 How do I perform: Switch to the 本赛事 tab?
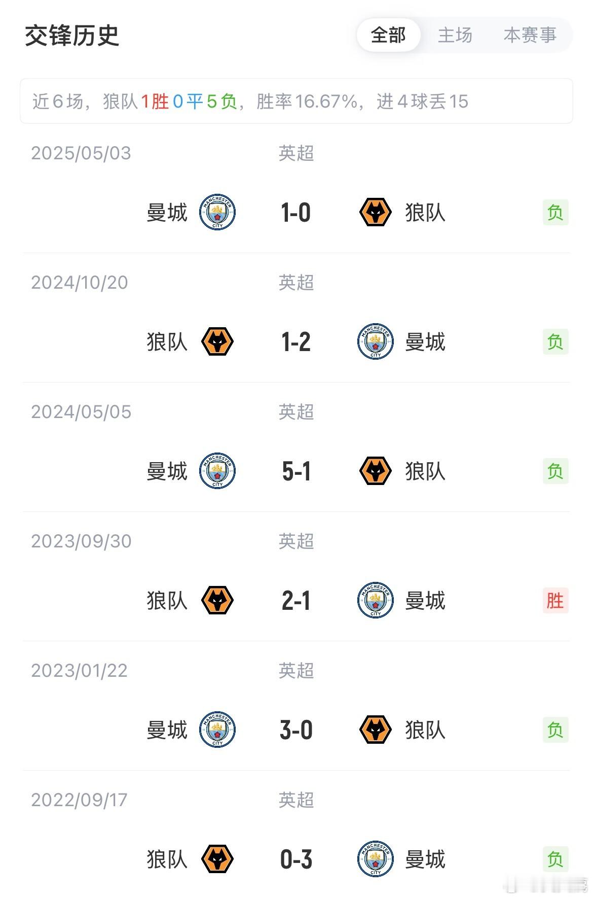click(530, 36)
